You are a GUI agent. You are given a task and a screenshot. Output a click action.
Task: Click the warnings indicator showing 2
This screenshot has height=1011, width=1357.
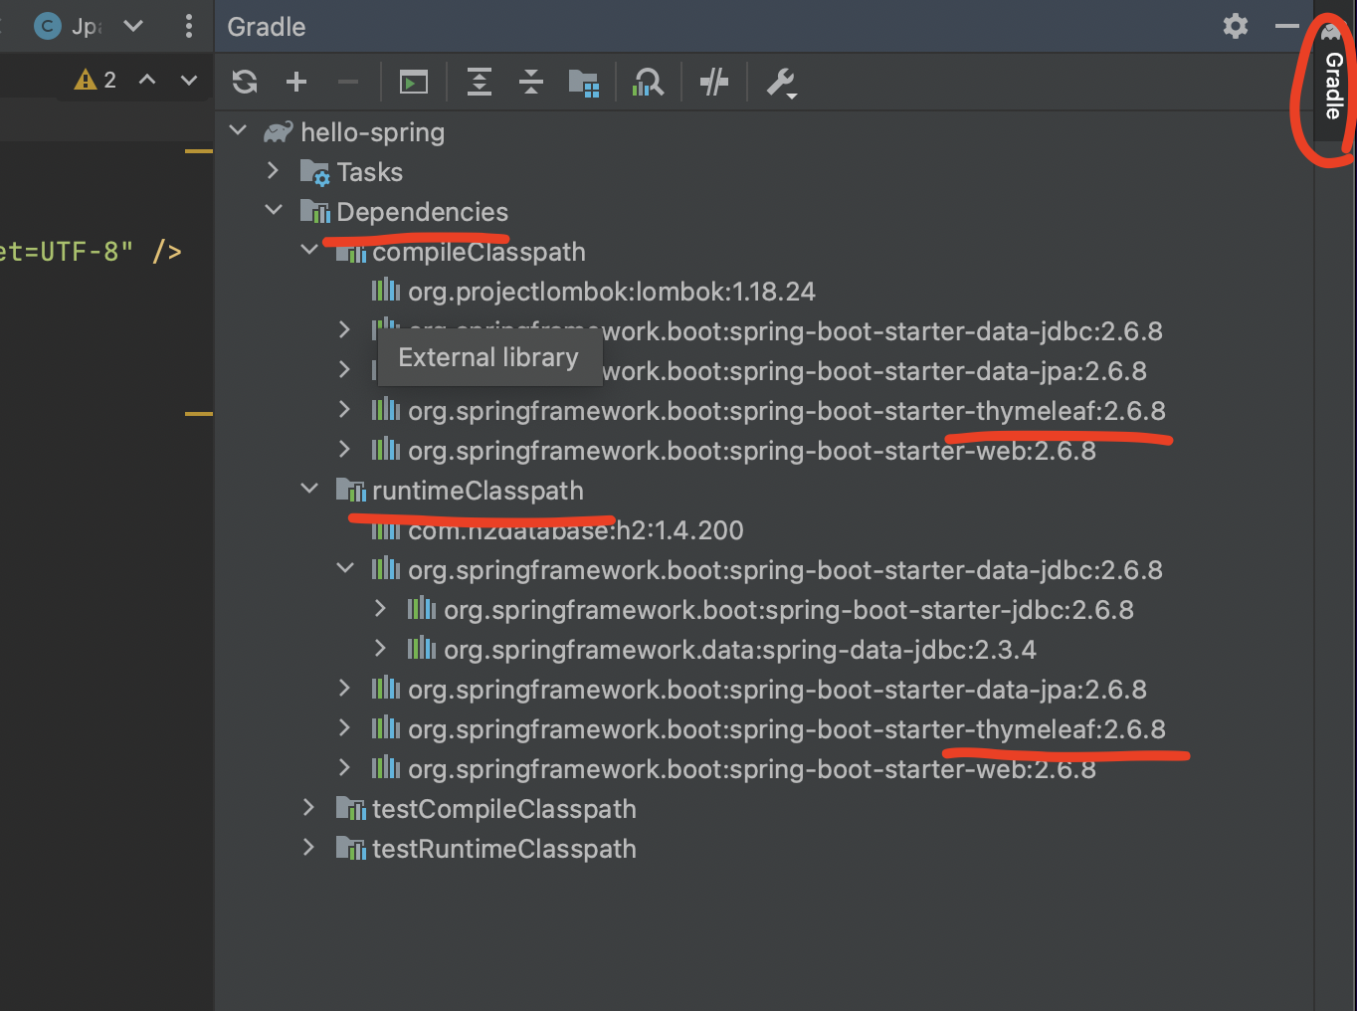point(96,80)
